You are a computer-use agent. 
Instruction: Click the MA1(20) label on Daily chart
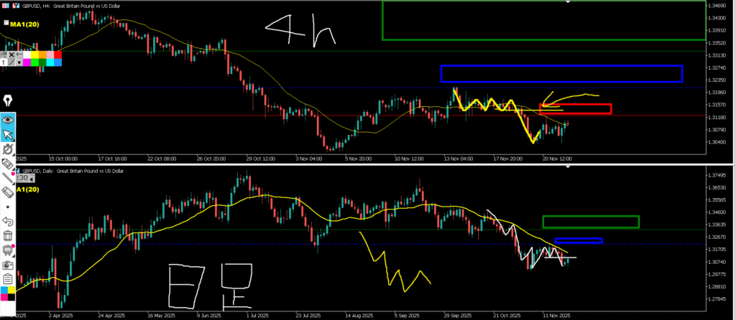coord(27,189)
